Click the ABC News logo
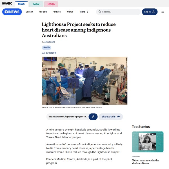 12,12
